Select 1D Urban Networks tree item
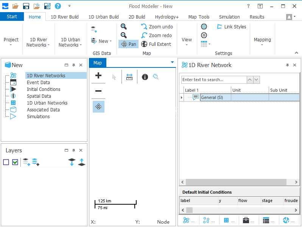Screen dimensions: 302x227 coord(47,103)
